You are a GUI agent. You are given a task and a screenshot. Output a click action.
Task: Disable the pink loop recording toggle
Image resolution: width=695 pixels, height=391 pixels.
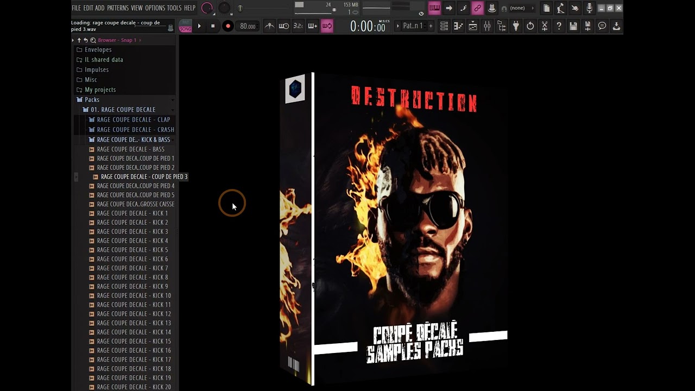[327, 26]
